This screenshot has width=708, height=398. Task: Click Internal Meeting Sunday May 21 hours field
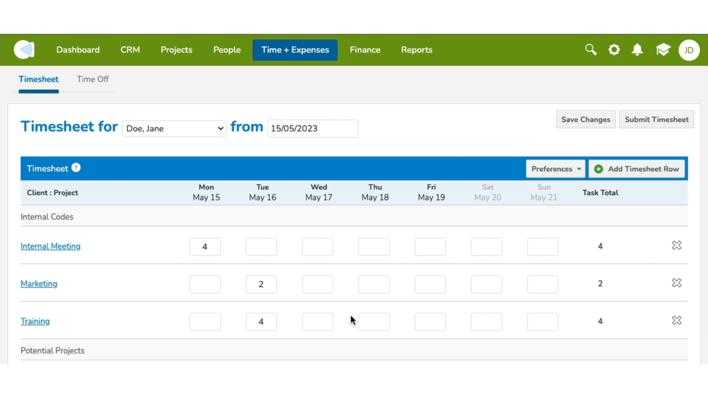(543, 247)
